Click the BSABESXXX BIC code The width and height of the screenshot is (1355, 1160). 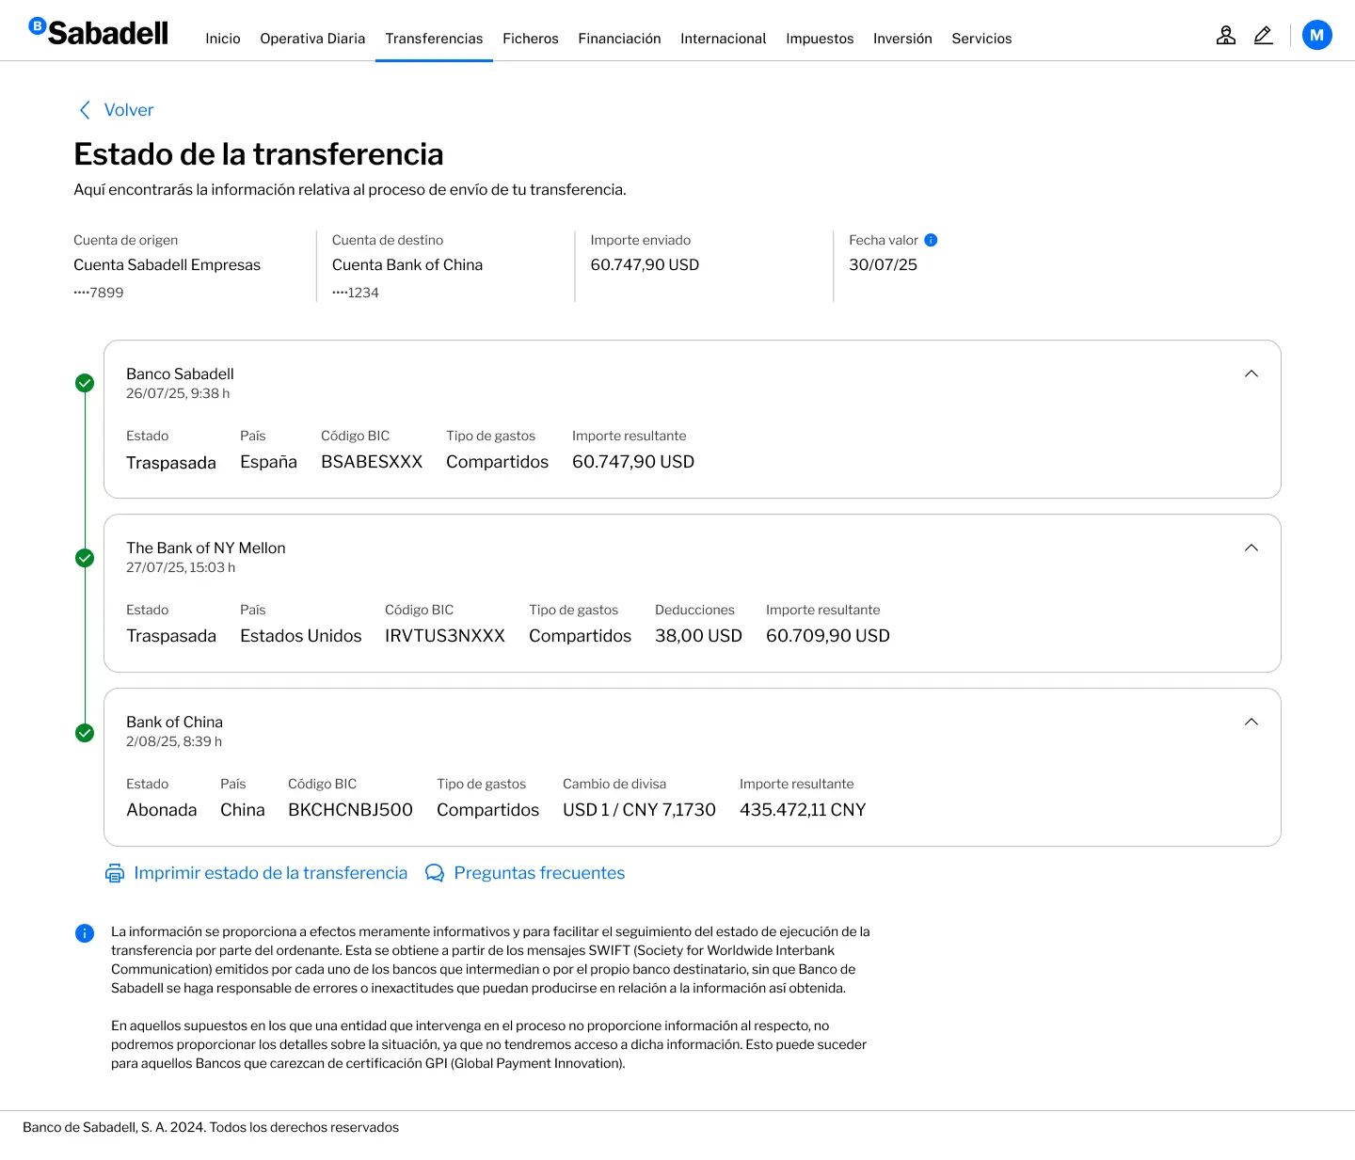click(x=372, y=462)
